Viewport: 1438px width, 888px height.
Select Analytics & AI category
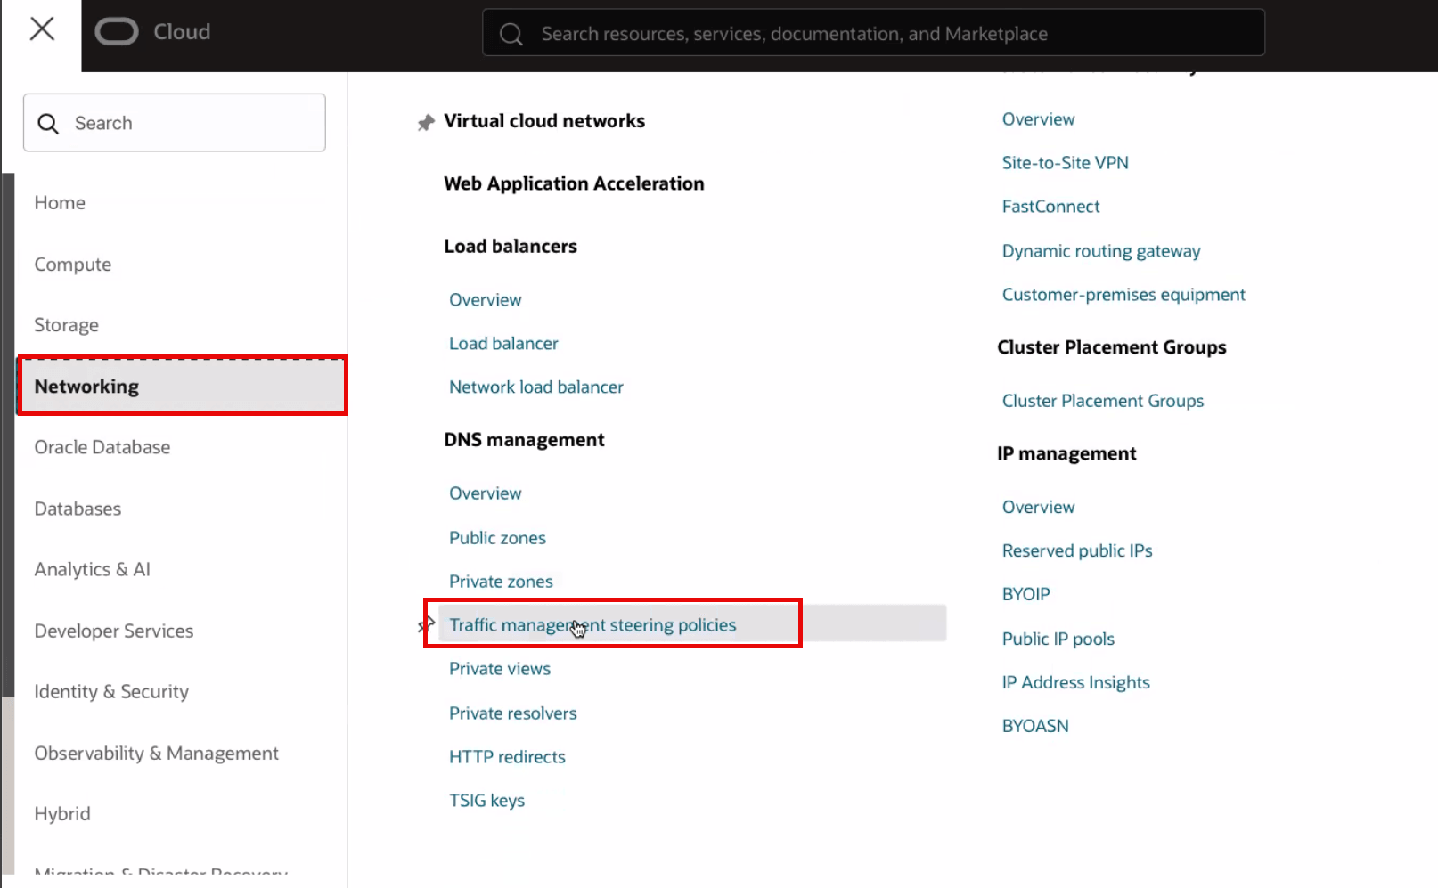pyautogui.click(x=93, y=569)
